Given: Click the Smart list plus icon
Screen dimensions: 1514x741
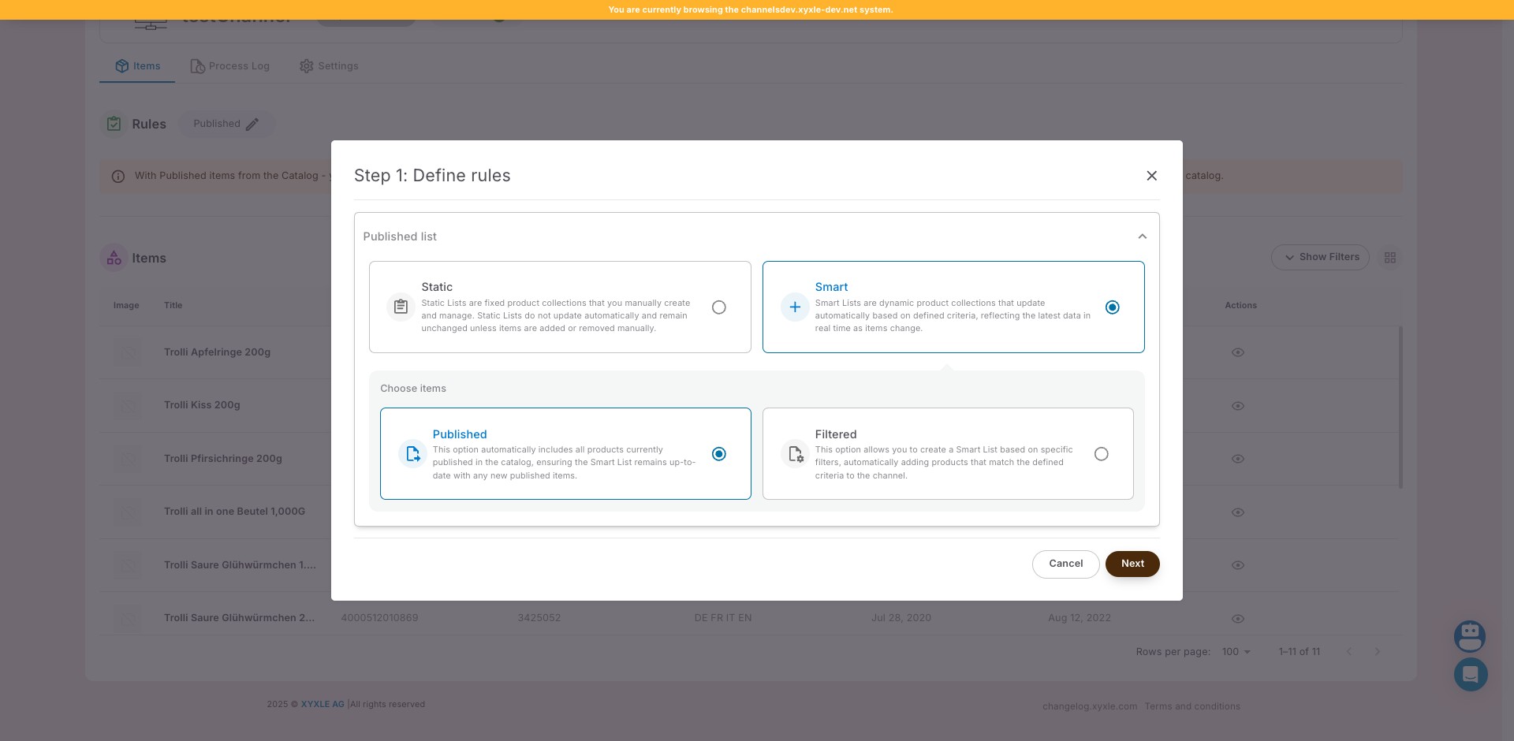Looking at the screenshot, I should [x=795, y=307].
